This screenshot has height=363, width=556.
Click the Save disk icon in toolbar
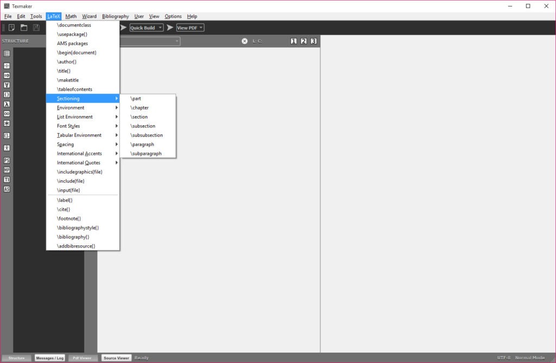[x=36, y=28]
